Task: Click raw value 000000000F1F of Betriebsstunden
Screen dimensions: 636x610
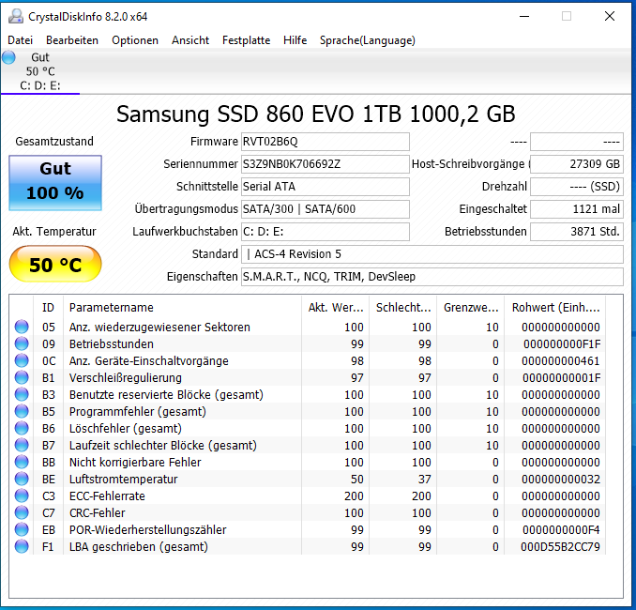Action: [x=562, y=344]
